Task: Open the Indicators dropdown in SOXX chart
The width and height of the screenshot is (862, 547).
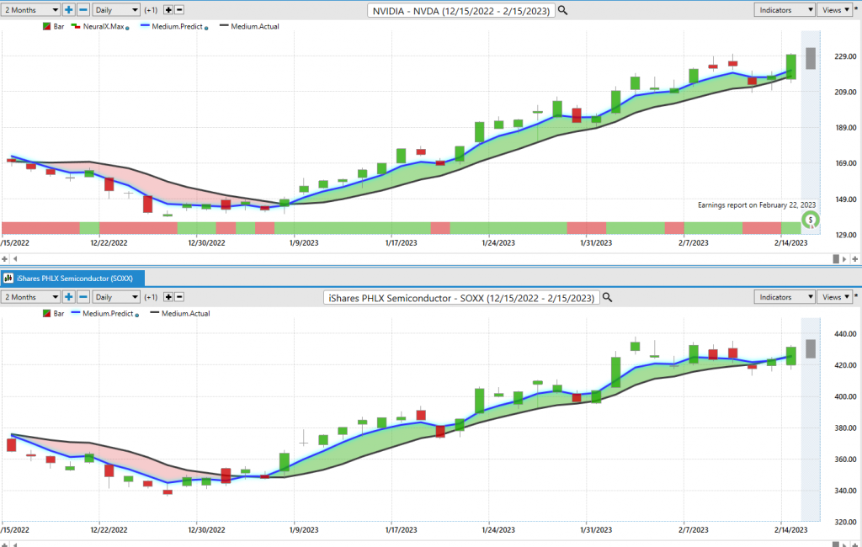Action: coord(784,297)
